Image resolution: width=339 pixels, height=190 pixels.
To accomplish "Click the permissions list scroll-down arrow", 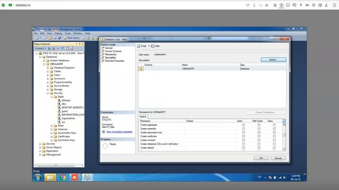I will pyautogui.click(x=284, y=149).
